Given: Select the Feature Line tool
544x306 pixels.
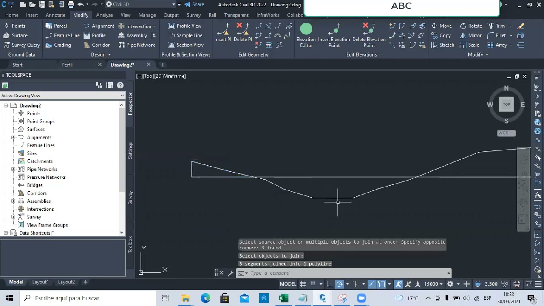Looking at the screenshot, I should click(62, 35).
